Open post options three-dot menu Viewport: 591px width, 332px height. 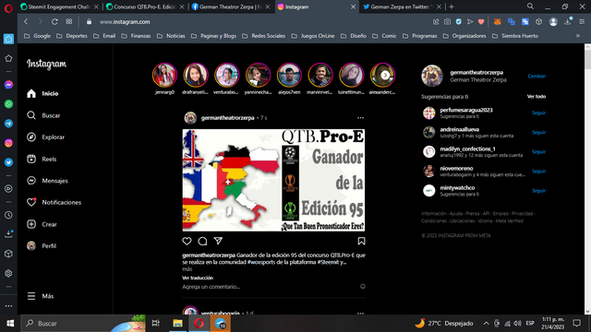[361, 118]
